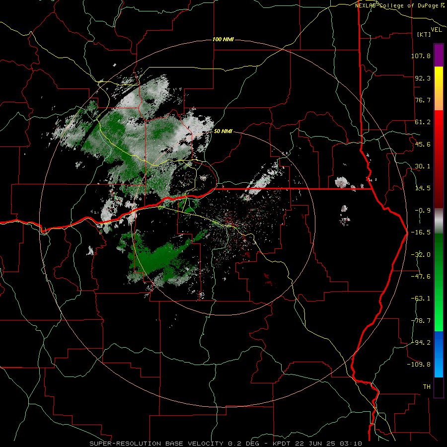Click the 30.1 velocity scale value
The width and height of the screenshot is (447, 447).
pyautogui.click(x=423, y=166)
